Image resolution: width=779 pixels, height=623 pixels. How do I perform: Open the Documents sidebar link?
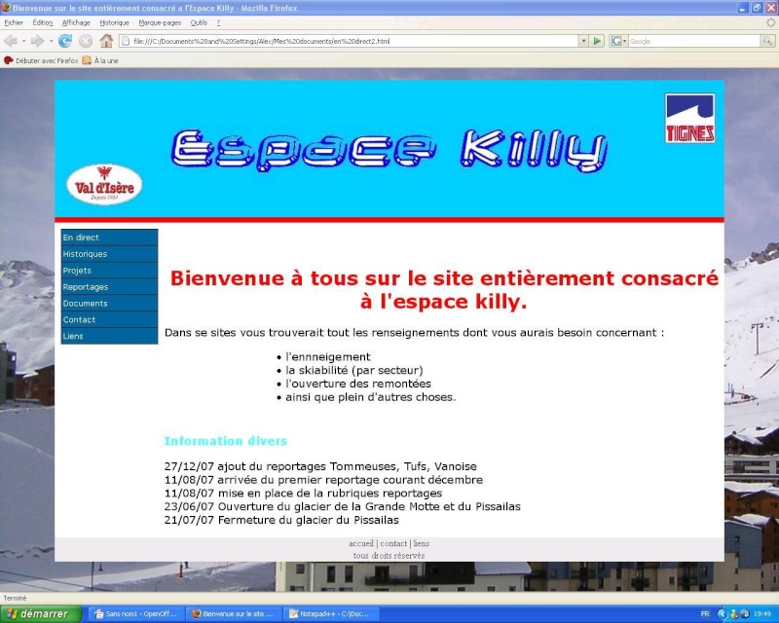coord(109,303)
